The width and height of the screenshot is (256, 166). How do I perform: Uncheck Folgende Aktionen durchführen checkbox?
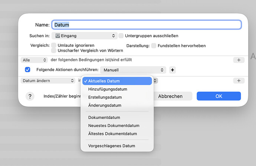pyautogui.click(x=27, y=69)
